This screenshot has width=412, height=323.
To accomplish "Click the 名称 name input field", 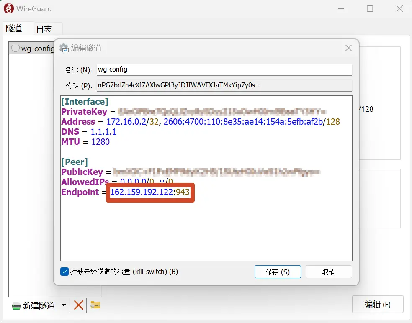I will click(x=224, y=69).
